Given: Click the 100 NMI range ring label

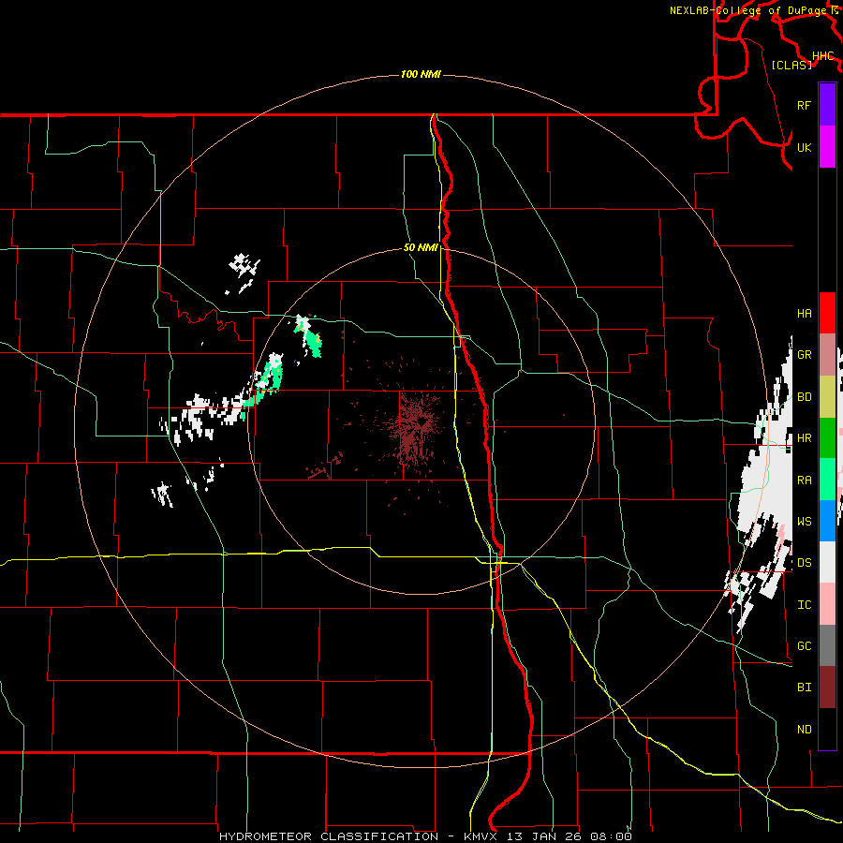Looking at the screenshot, I should click(x=421, y=74).
